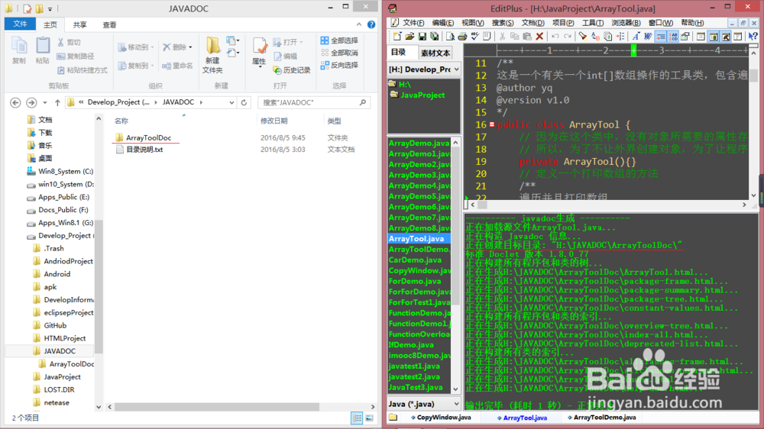
Task: Run the ABC spell check icon
Action: click(x=475, y=37)
